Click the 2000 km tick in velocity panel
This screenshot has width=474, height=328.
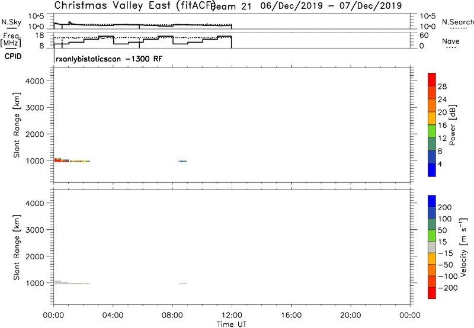pos(35,256)
